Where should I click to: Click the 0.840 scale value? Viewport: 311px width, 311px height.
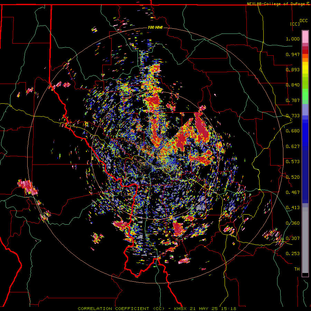[x=293, y=85]
